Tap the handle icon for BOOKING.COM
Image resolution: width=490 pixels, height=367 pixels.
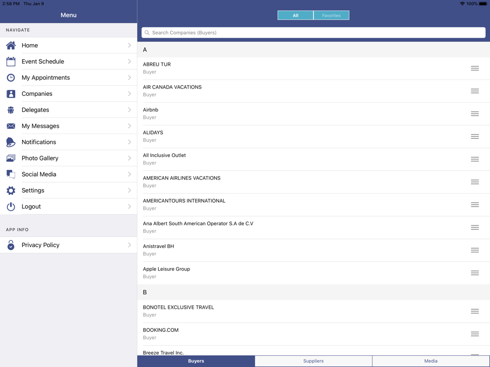pyautogui.click(x=475, y=334)
